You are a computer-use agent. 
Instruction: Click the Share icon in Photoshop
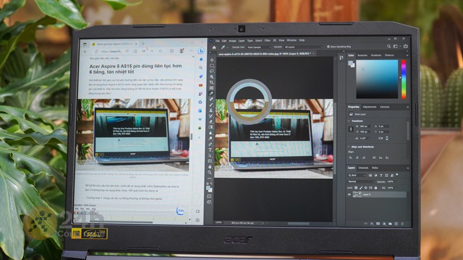click(x=406, y=46)
